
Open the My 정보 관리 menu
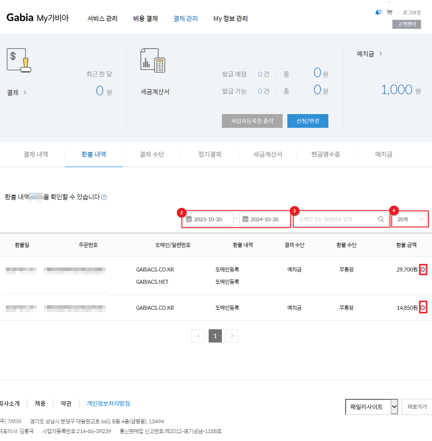[231, 19]
